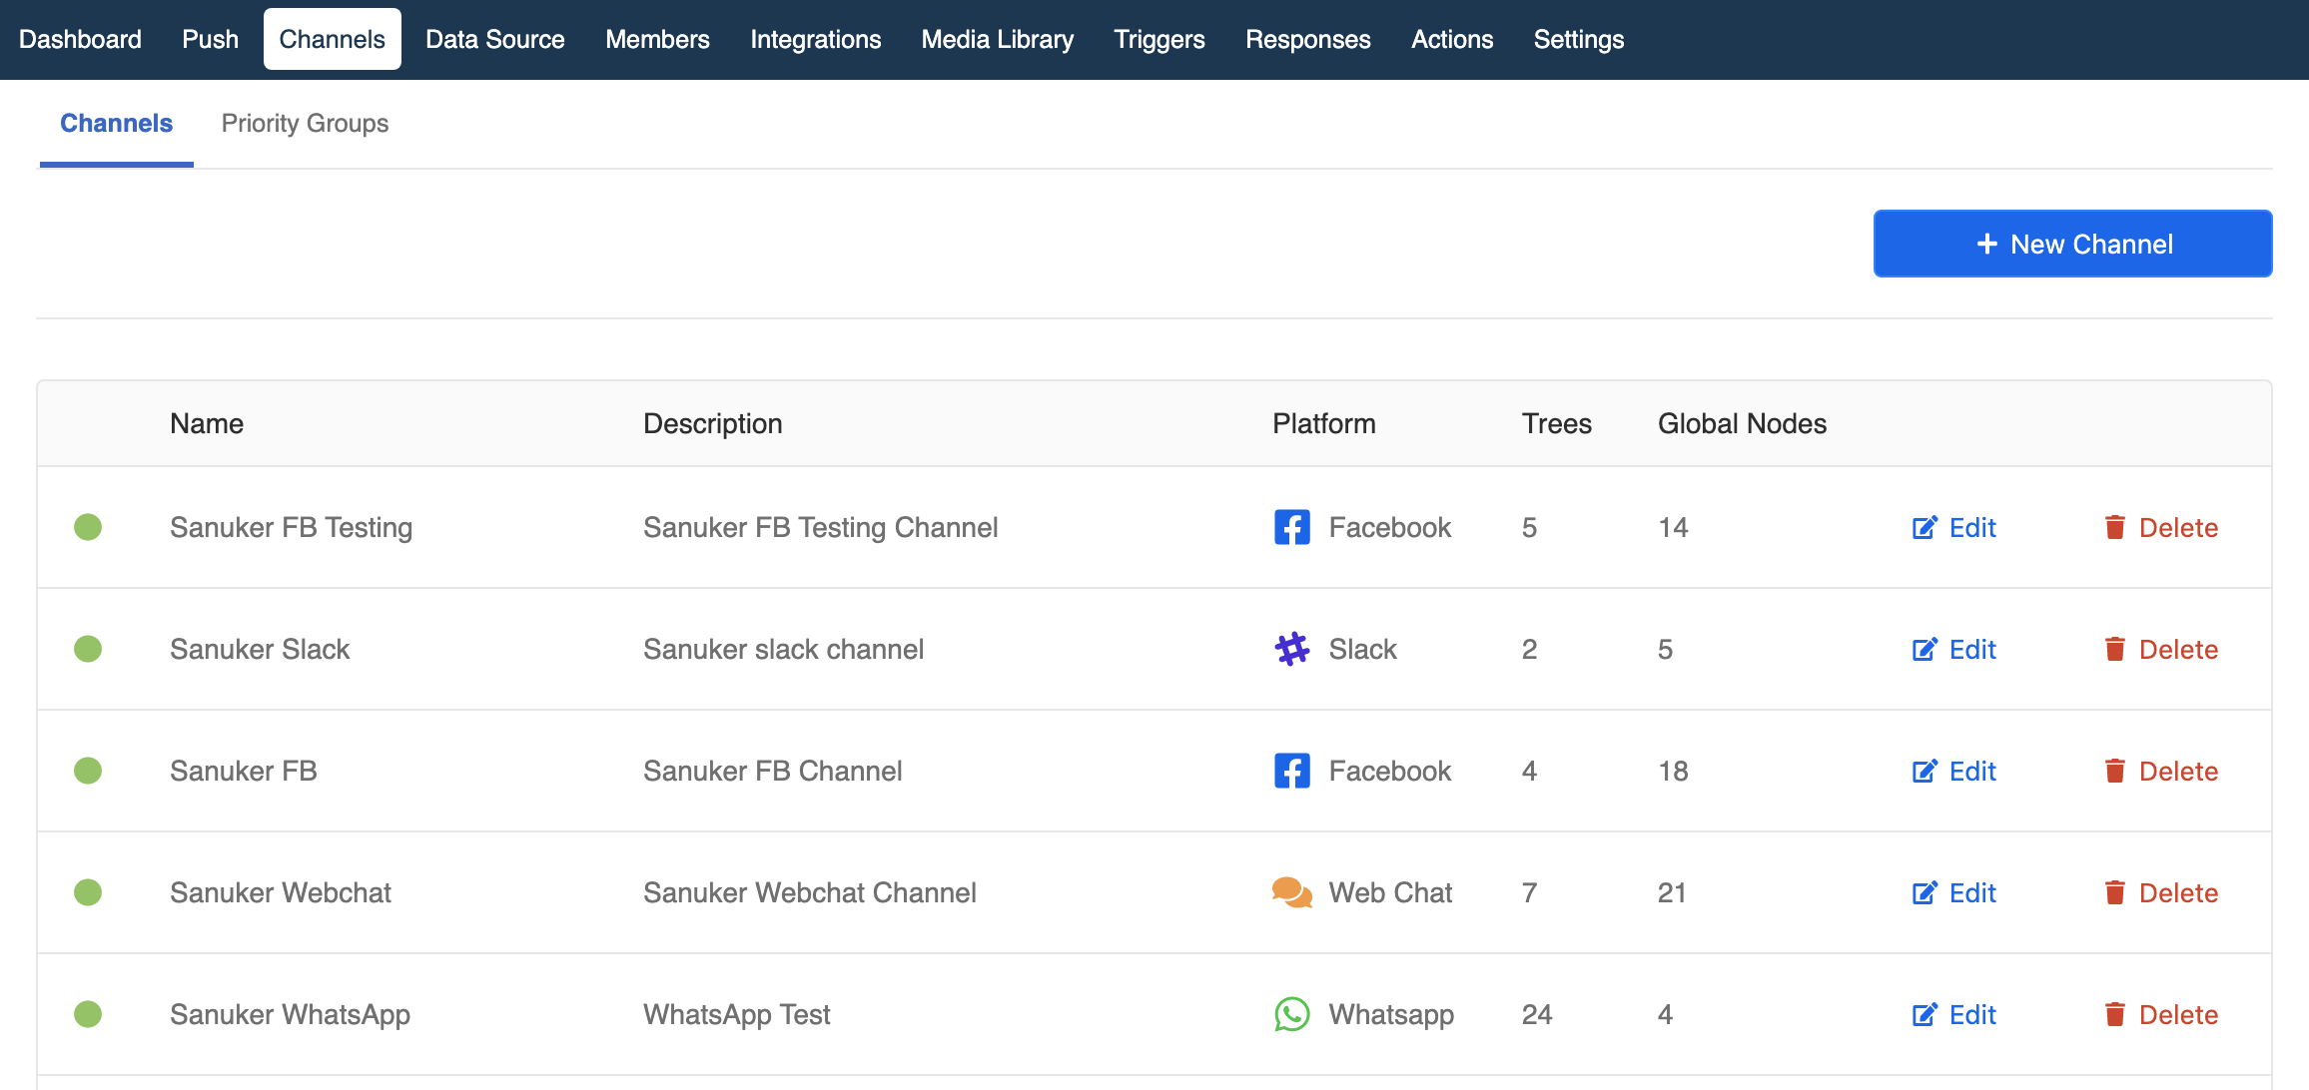Click Delete text for Sanuker FB Testing
The height and width of the screenshot is (1090, 2309).
2178,527
